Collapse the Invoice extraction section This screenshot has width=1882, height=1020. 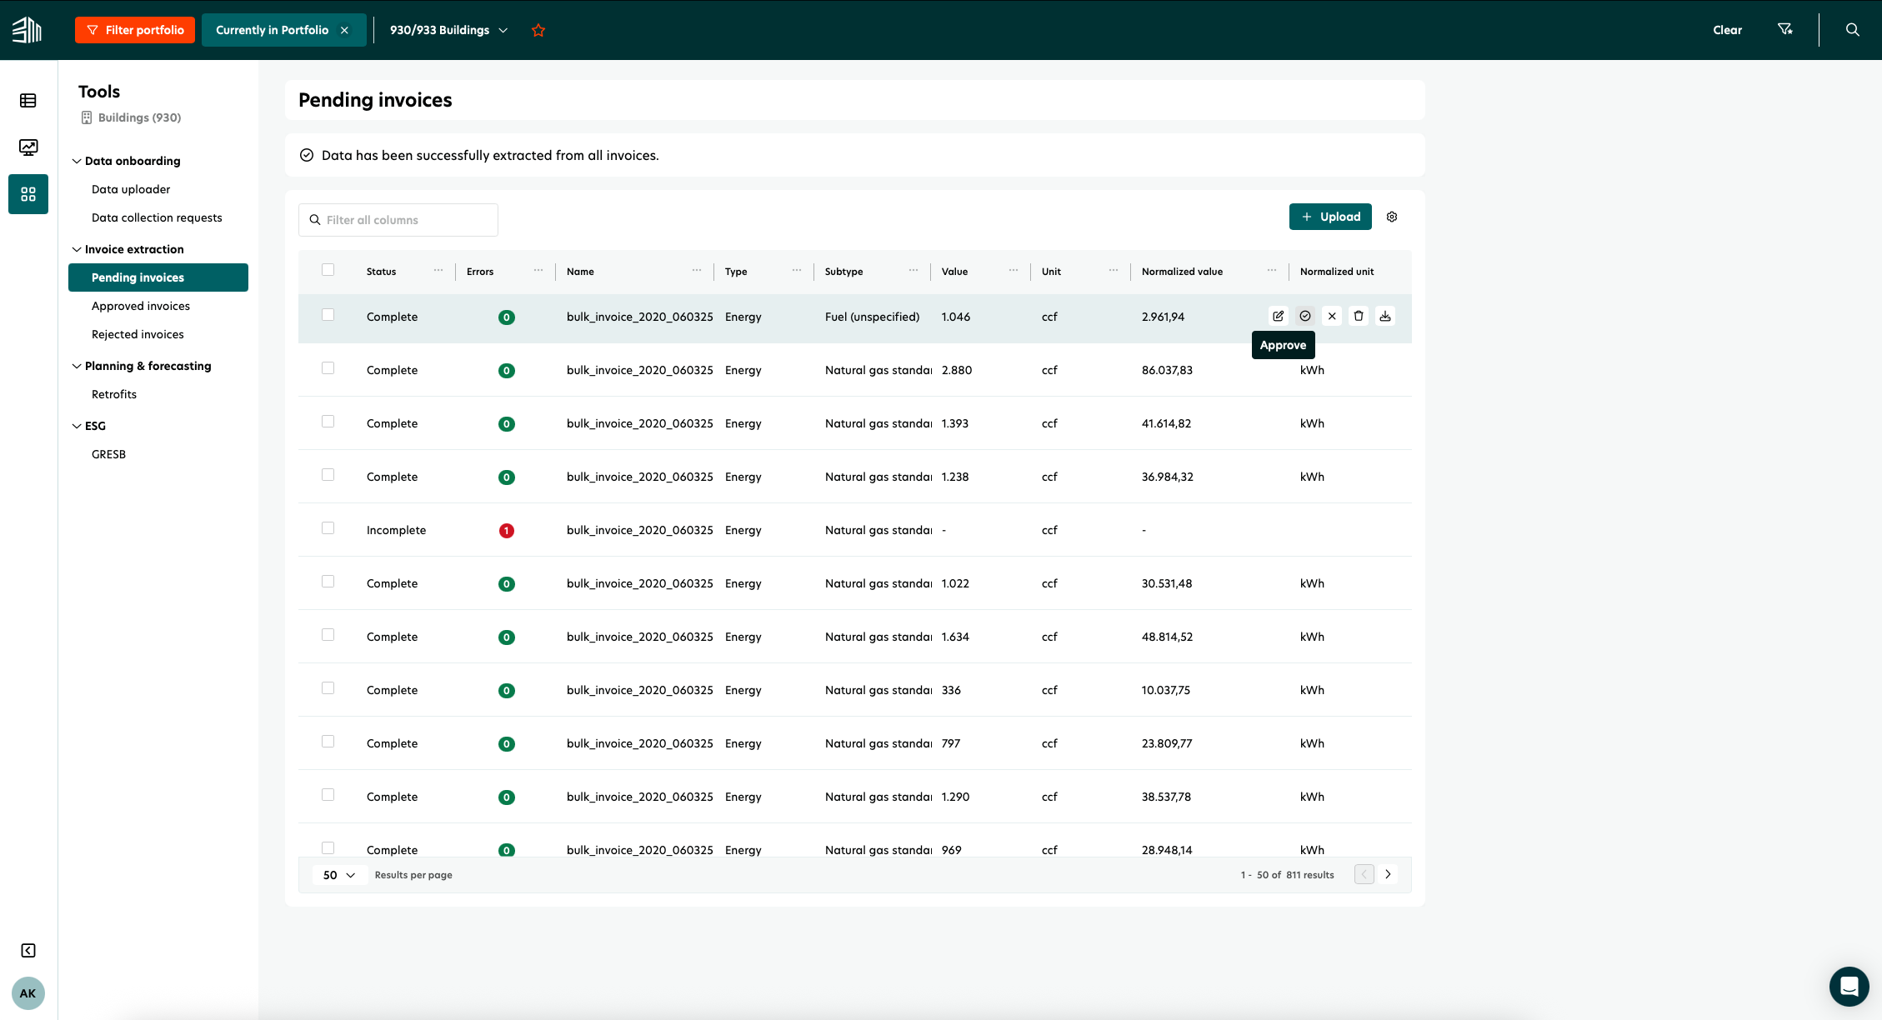(x=77, y=249)
